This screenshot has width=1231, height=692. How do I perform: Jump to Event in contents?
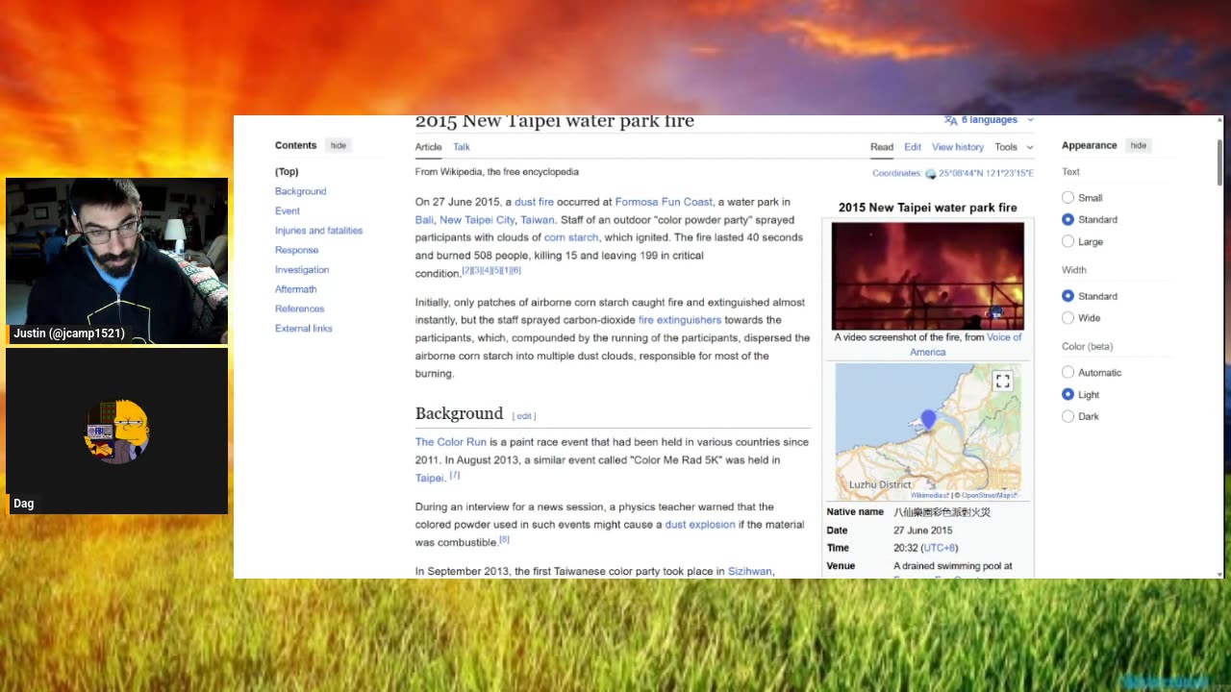[x=288, y=210]
